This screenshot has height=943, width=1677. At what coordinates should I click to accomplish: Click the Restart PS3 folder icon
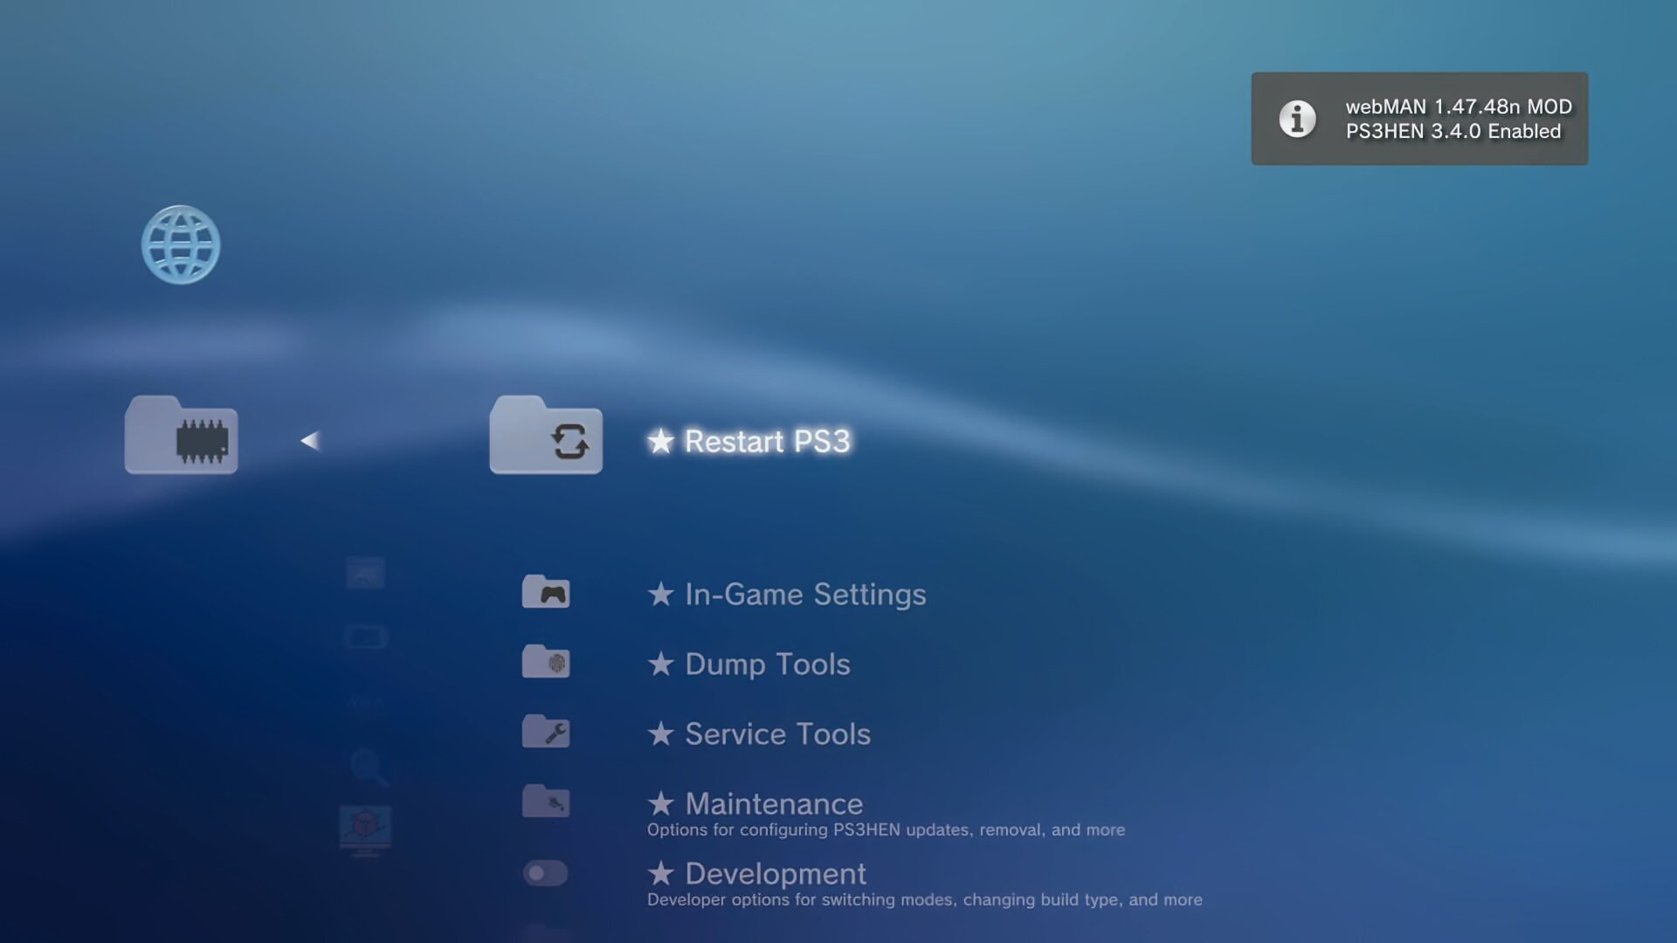(x=546, y=437)
